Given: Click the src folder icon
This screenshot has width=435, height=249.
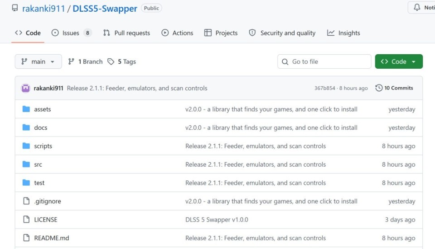Looking at the screenshot, I should pos(26,164).
